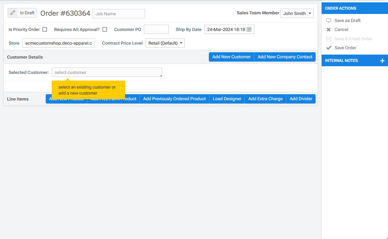Open the Sales Team Member dropdown
The height and width of the screenshot is (239, 388).
tap(297, 13)
